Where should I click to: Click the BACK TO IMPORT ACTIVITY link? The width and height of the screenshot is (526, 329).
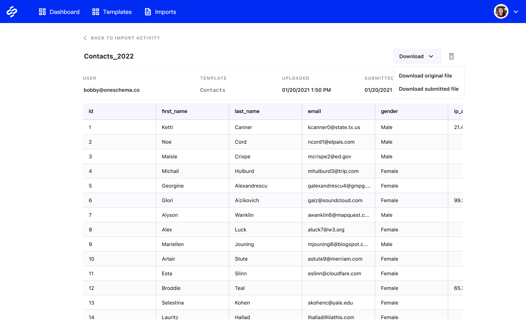pos(126,38)
